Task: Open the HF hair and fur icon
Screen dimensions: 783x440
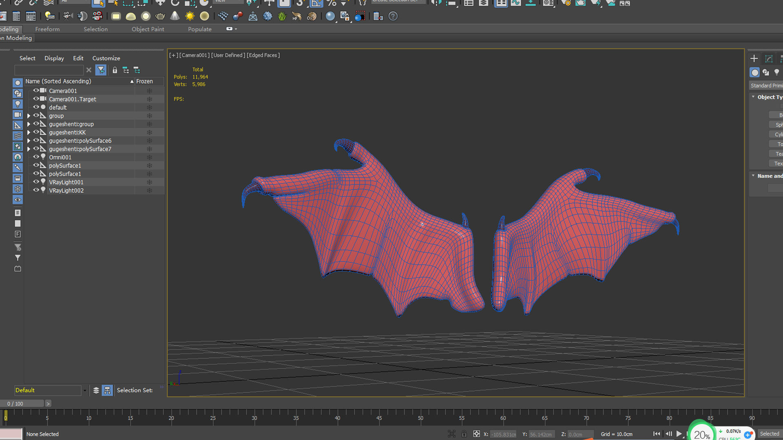Action: 296,16
